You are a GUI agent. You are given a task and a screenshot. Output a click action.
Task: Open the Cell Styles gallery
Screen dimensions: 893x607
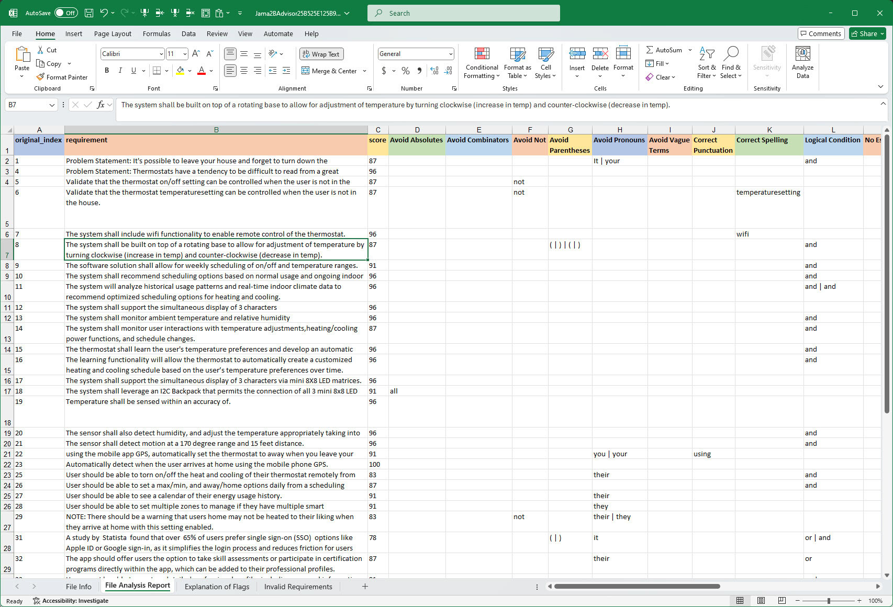(x=545, y=62)
